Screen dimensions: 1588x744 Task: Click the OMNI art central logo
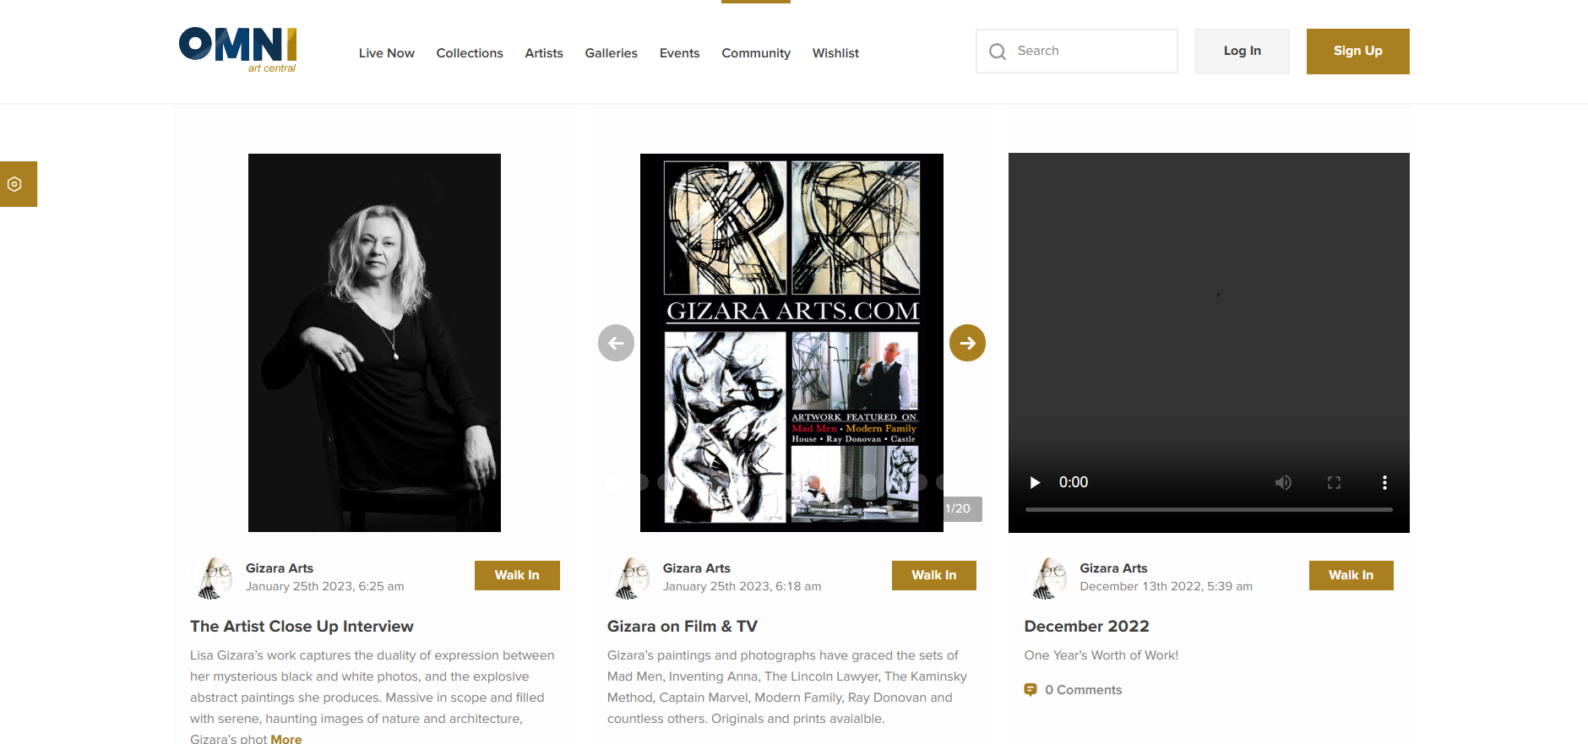tap(237, 51)
